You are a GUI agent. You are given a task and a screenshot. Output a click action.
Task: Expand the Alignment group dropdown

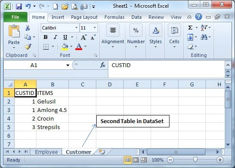pos(113,47)
